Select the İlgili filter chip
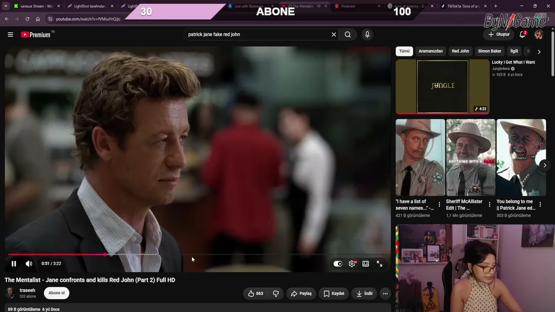This screenshot has height=312, width=555. (x=514, y=51)
